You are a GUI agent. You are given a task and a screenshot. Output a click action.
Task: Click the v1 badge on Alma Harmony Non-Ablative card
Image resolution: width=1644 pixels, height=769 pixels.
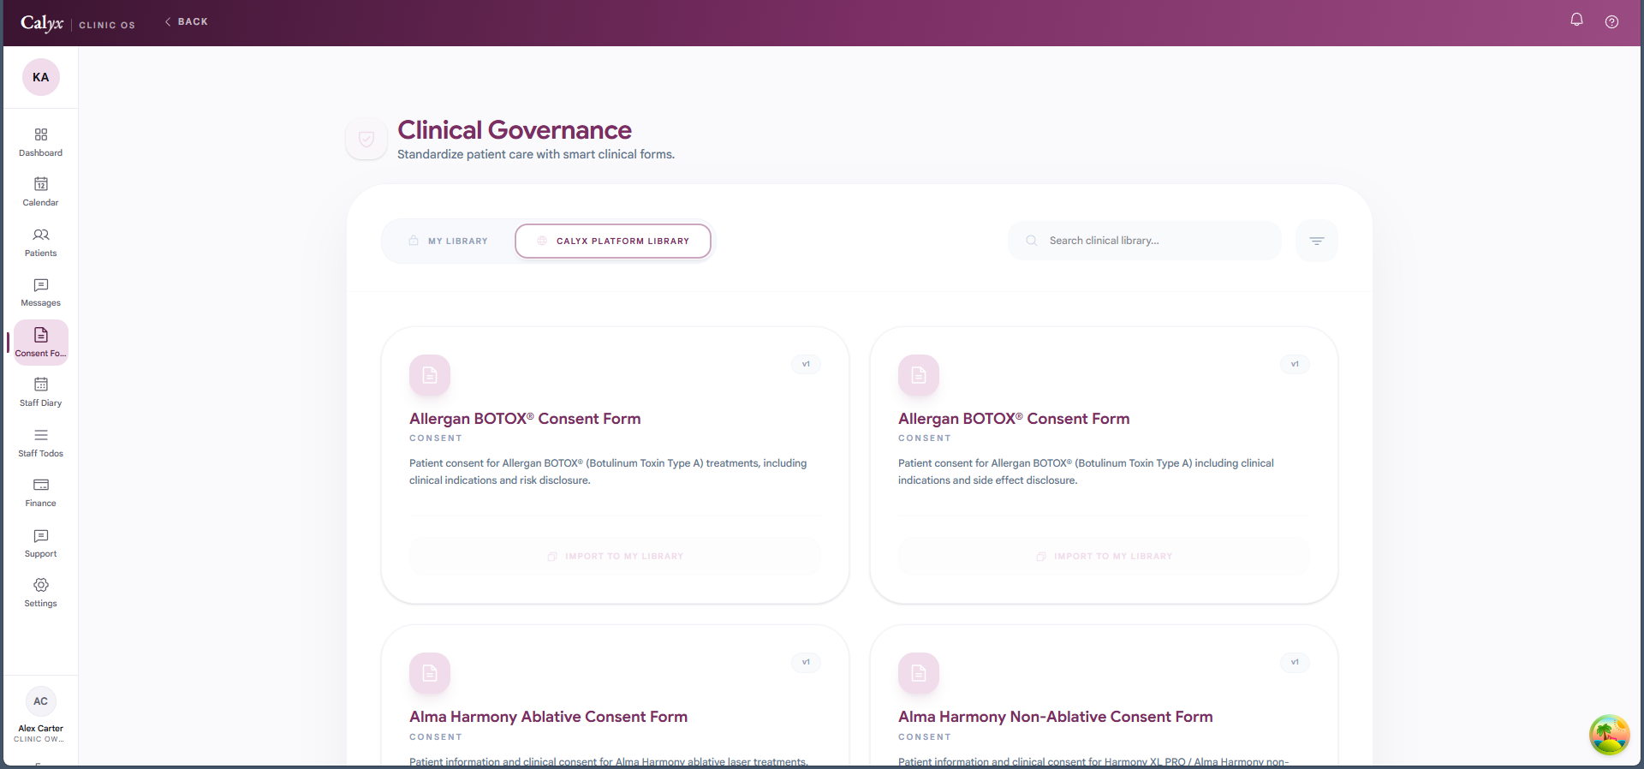[x=1295, y=662]
